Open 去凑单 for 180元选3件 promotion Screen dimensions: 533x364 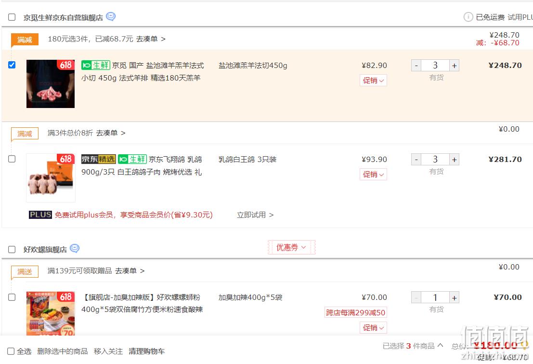point(151,39)
